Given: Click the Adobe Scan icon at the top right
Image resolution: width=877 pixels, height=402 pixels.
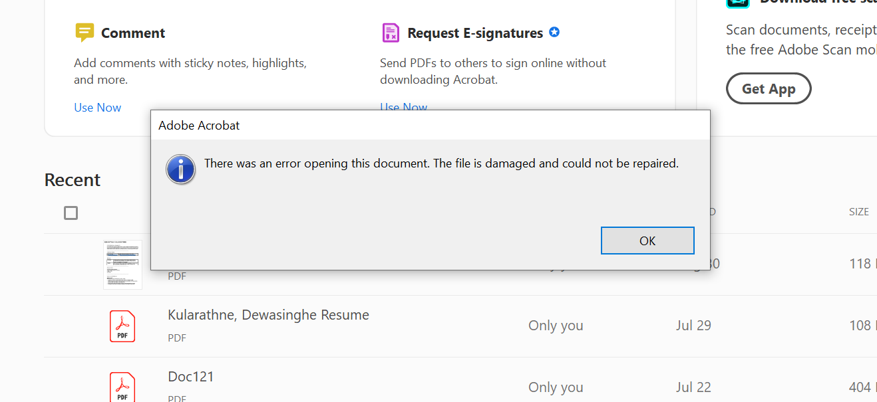Looking at the screenshot, I should (738, 2).
